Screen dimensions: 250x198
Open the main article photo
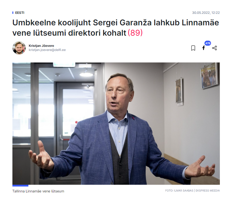click(x=116, y=123)
